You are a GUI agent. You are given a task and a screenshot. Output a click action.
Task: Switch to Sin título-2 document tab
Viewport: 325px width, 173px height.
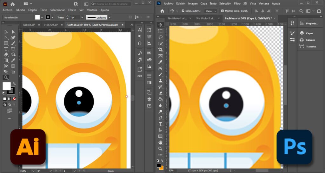coord(206,18)
